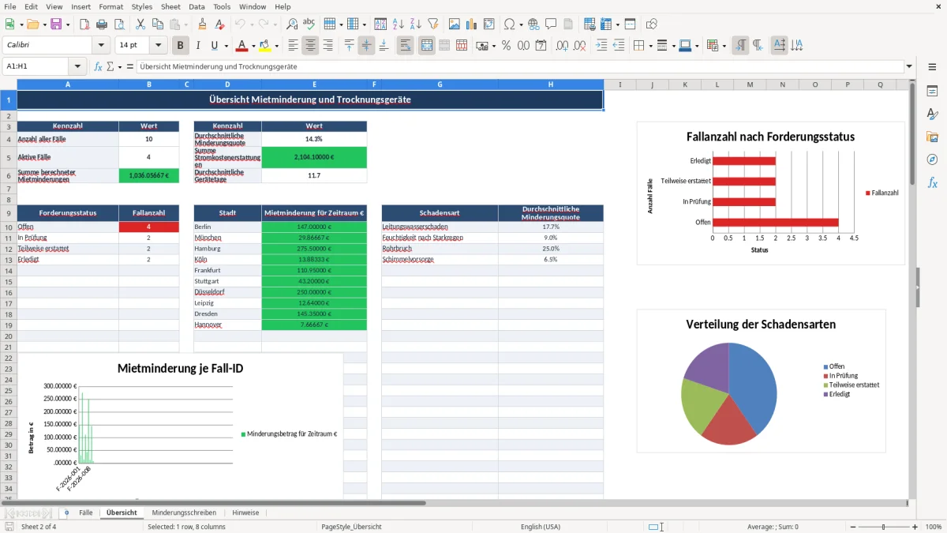Click PageStyle_Übersicht in status bar
This screenshot has width=947, height=533.
(351, 527)
